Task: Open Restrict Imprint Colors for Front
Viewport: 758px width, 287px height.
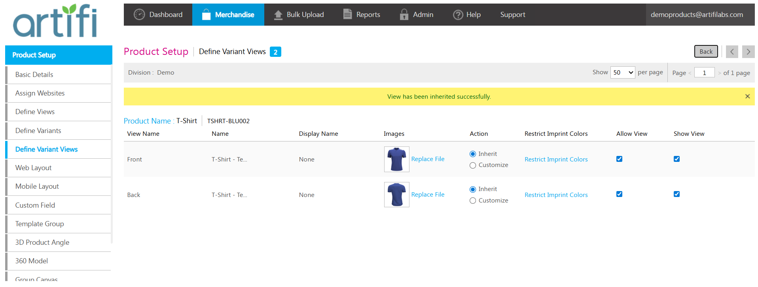Action: [x=556, y=159]
